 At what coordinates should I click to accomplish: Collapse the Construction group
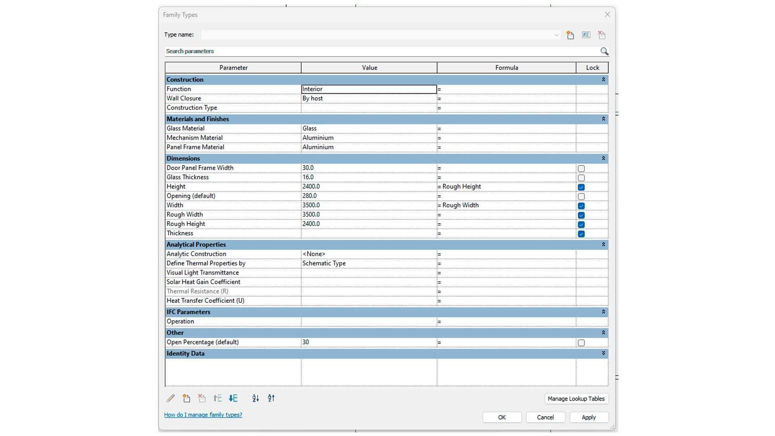[x=603, y=80]
